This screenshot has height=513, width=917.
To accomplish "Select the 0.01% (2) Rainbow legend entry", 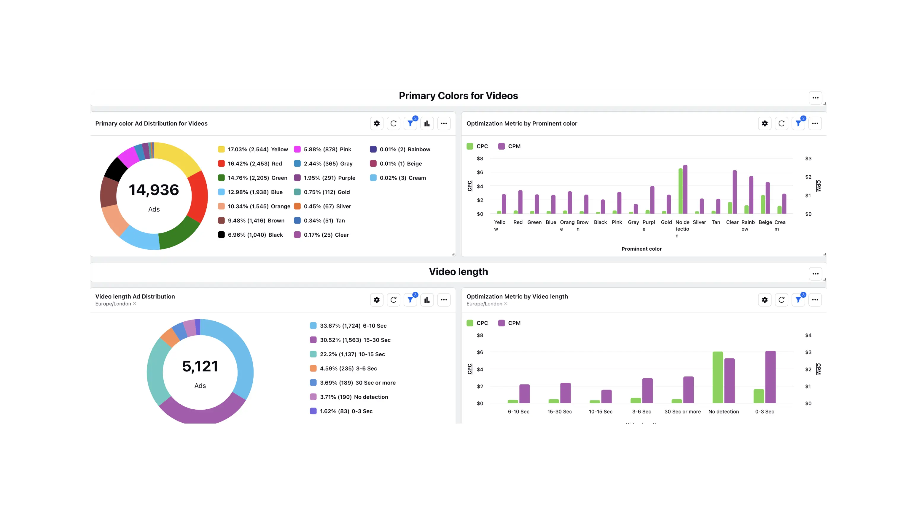I will 400,149.
